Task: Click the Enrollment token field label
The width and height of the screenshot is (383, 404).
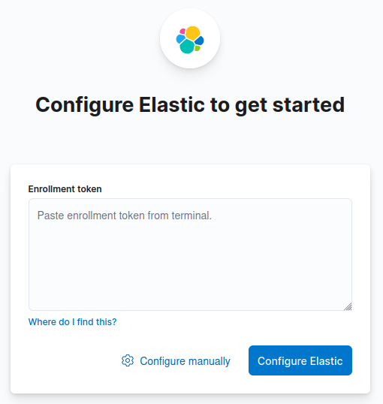Action: 65,189
